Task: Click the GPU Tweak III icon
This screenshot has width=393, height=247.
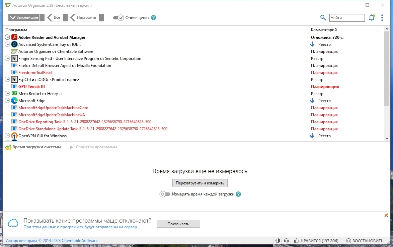Action: click(x=14, y=86)
